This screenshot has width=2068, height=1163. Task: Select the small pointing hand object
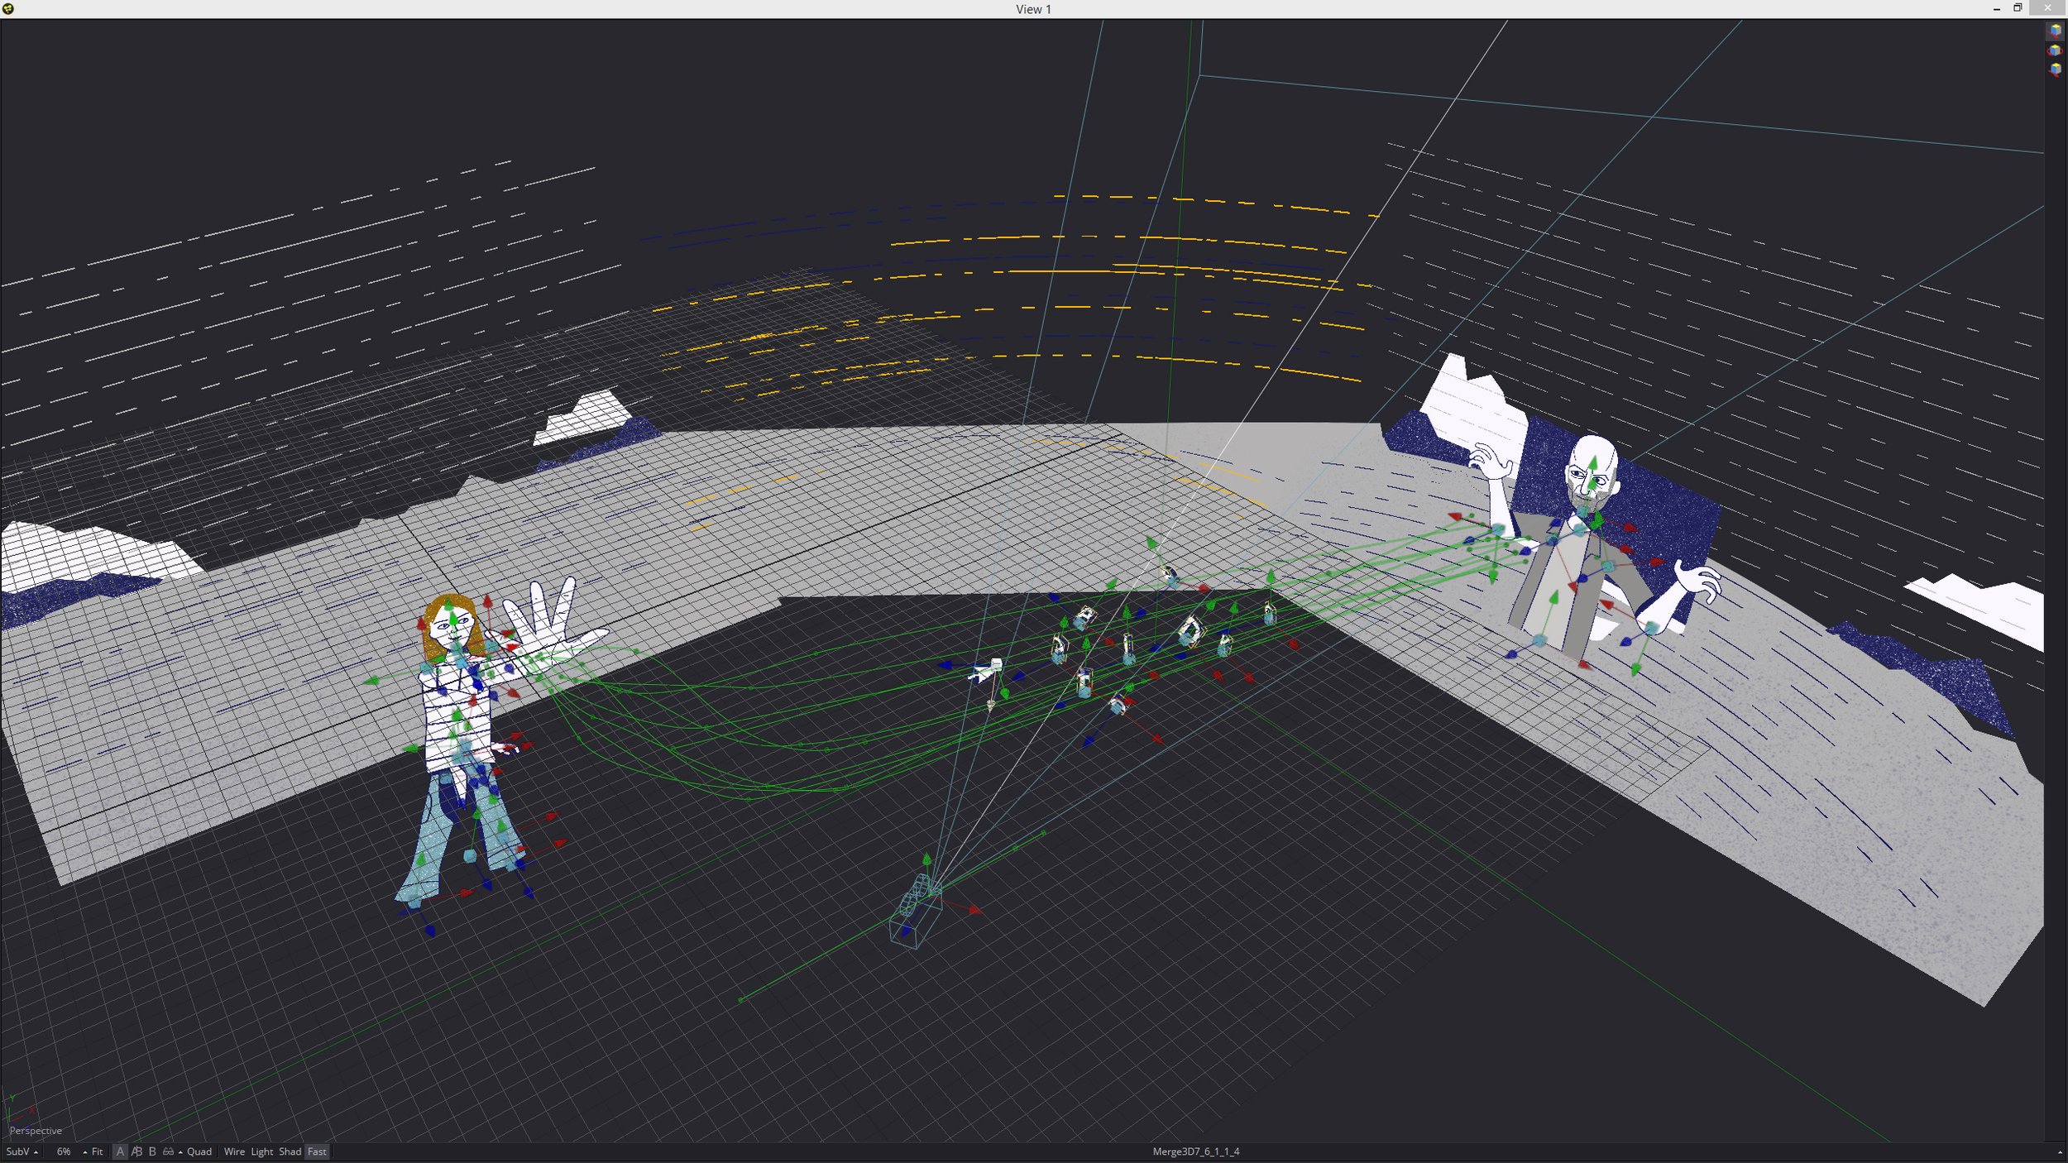click(984, 672)
